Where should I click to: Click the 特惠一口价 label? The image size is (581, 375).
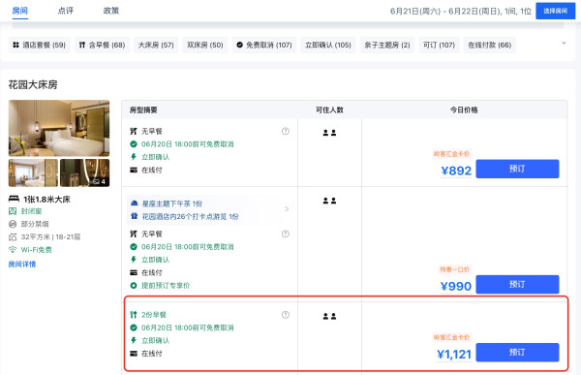[x=455, y=269]
